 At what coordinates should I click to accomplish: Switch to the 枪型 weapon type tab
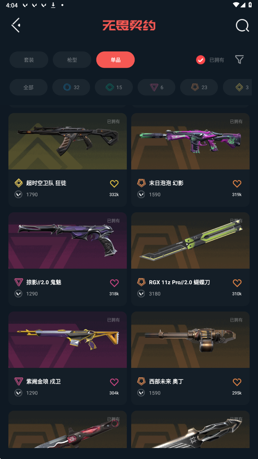click(72, 60)
